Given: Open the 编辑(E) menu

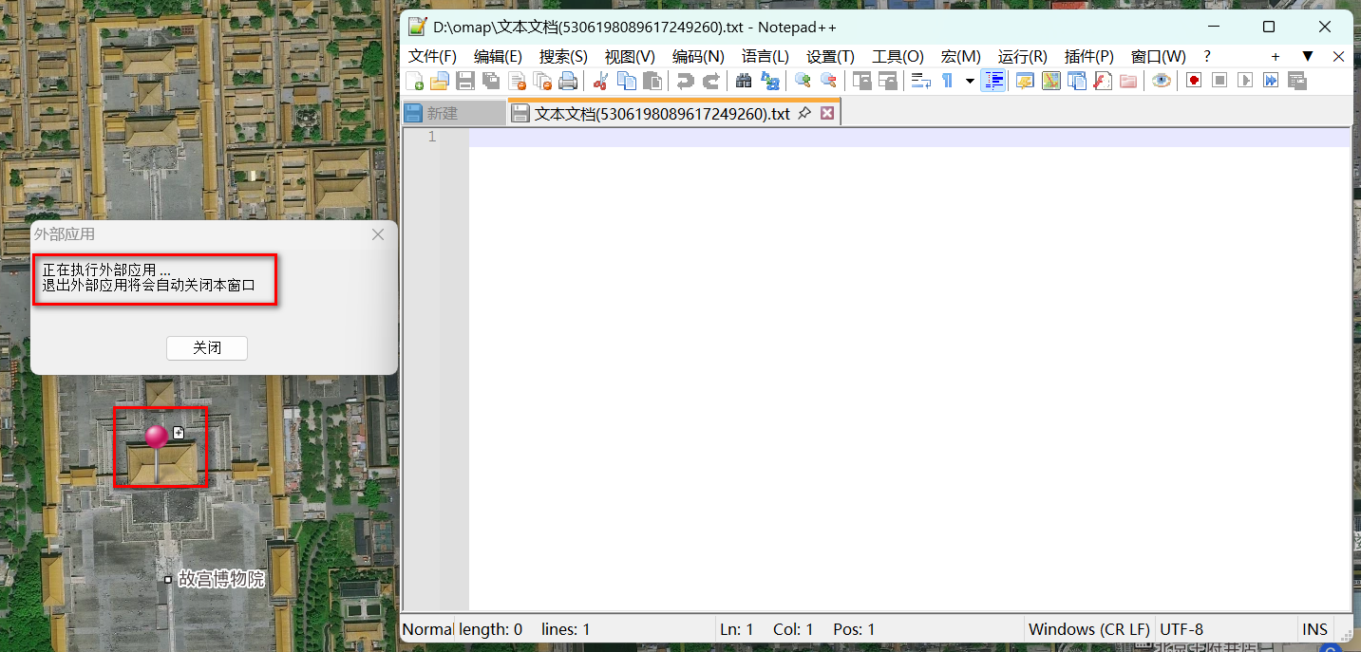Looking at the screenshot, I should pos(498,57).
